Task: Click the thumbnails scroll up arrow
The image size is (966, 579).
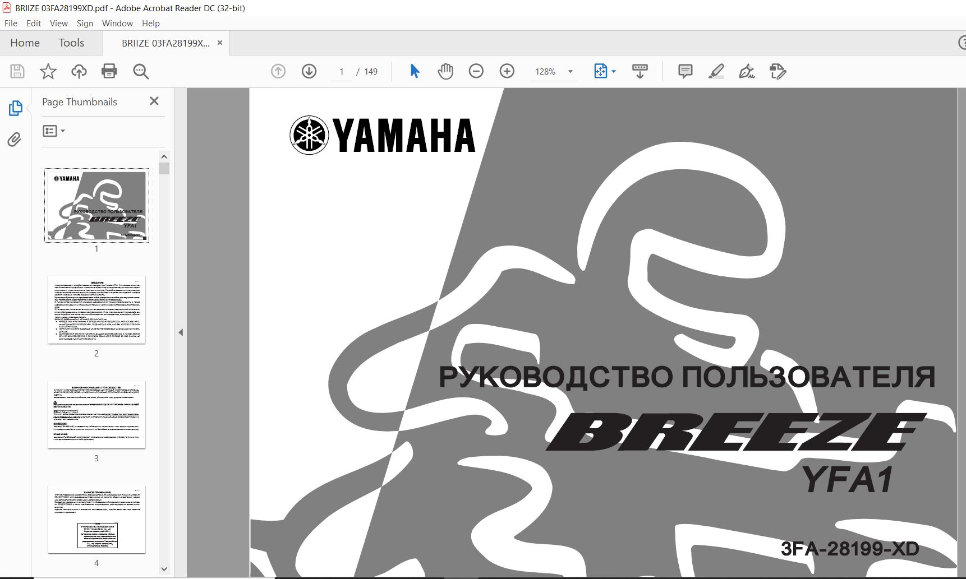Action: (164, 157)
